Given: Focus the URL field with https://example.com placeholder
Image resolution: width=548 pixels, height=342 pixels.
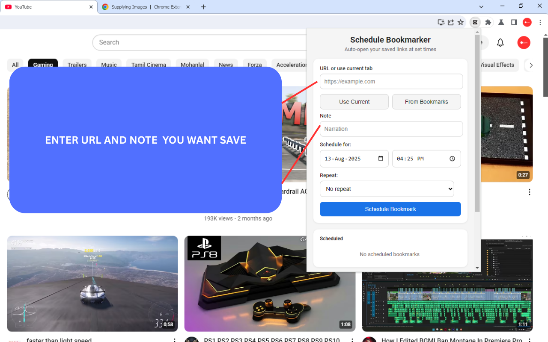Looking at the screenshot, I should click(x=391, y=82).
